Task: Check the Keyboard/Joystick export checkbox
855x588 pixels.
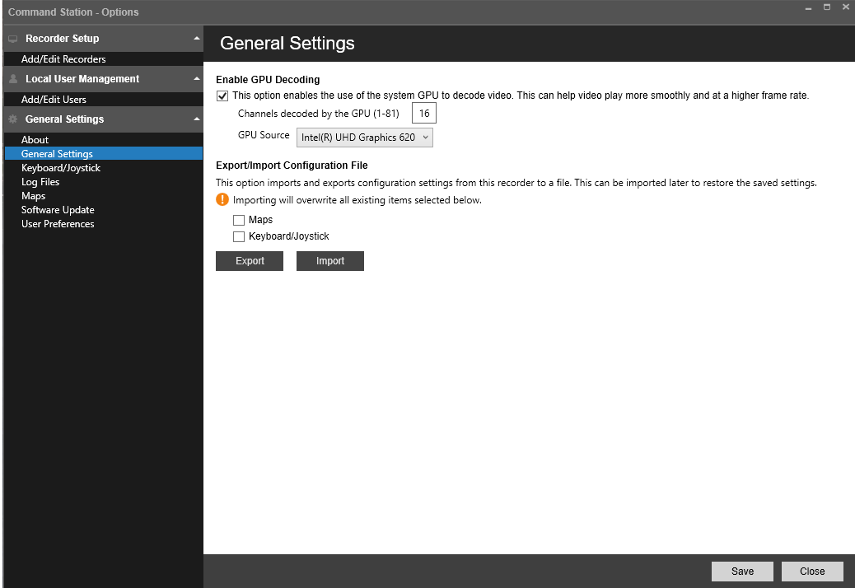Action: [239, 236]
